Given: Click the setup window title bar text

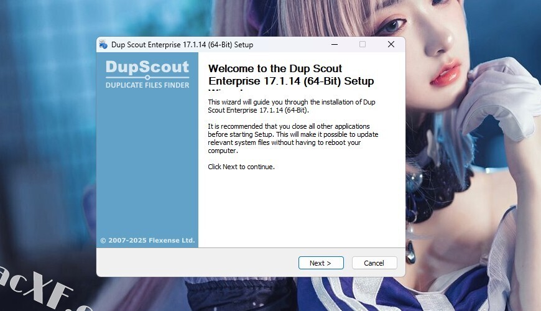Looking at the screenshot, I should [182, 45].
